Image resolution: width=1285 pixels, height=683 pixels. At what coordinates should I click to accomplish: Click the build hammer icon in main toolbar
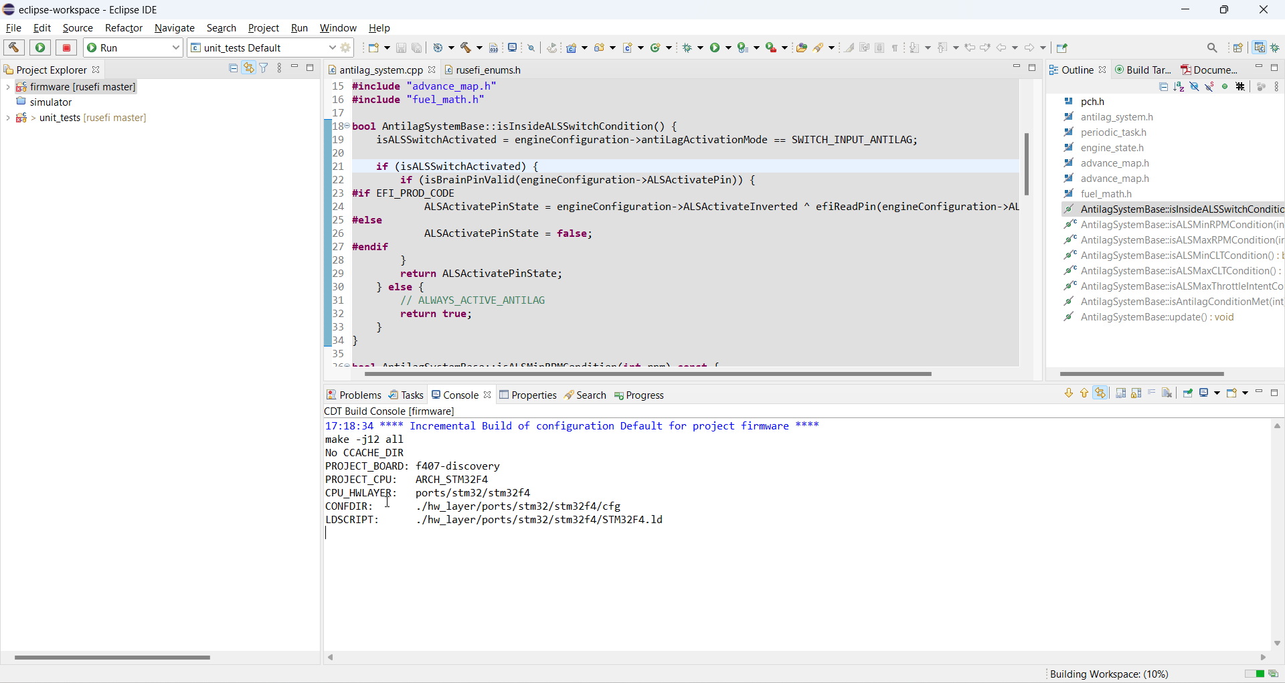(466, 47)
